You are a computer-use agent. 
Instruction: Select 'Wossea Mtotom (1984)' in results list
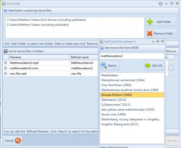click(x=132, y=95)
